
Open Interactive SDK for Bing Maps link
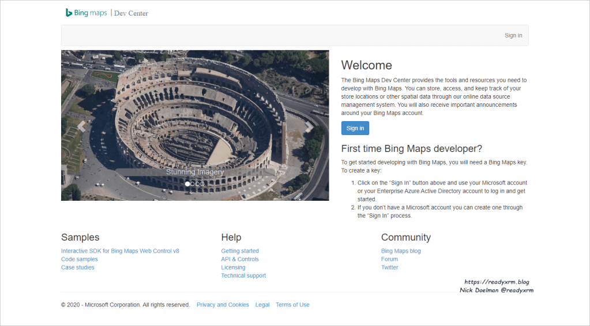pos(120,251)
